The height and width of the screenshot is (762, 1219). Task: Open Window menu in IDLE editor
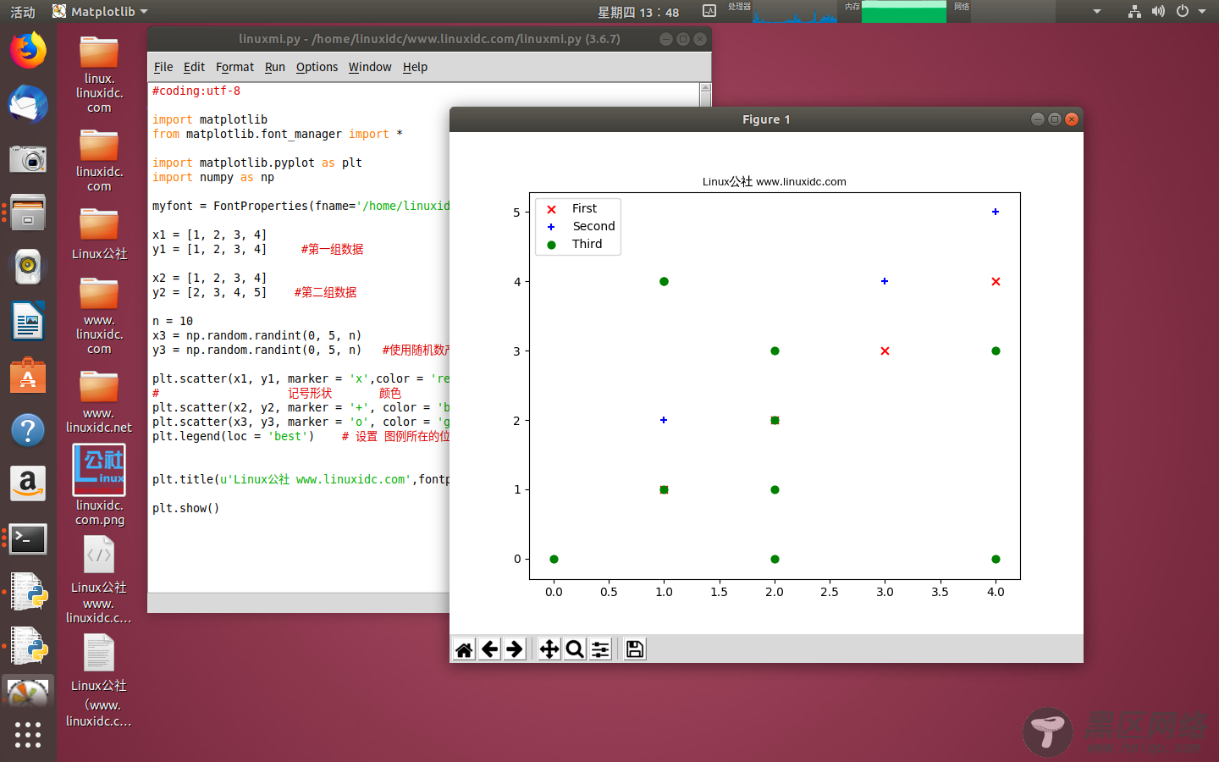(x=370, y=67)
